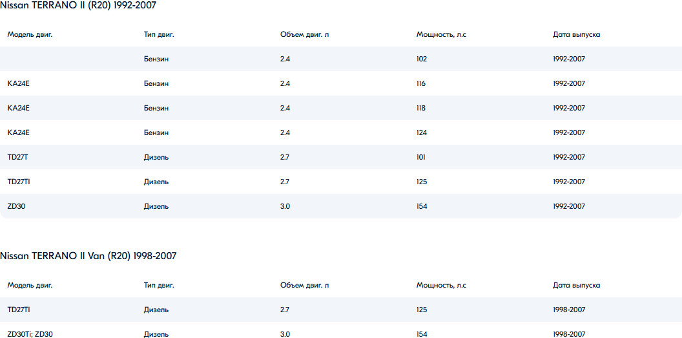Select the ZD30Ti; ZD30 engine model cell
This screenshot has height=338, width=682.
tap(30, 334)
